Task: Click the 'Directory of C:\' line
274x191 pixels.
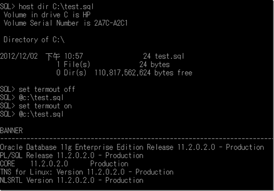Action: (34, 40)
